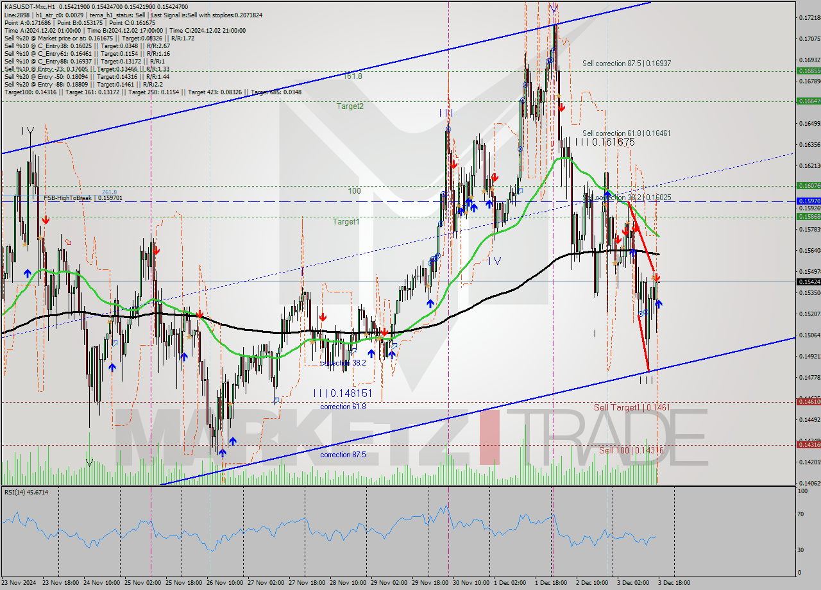Click the 0.15640 price axis value

809,250
